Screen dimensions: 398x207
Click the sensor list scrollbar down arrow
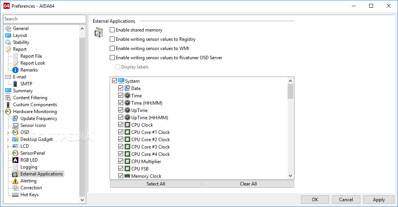tap(290, 176)
